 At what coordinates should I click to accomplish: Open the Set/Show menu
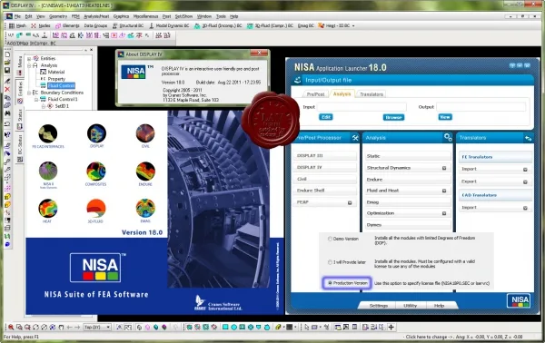[183, 16]
